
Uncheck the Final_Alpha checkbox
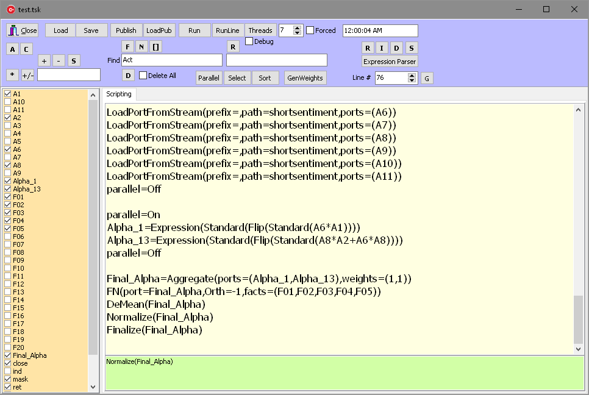coord(7,355)
